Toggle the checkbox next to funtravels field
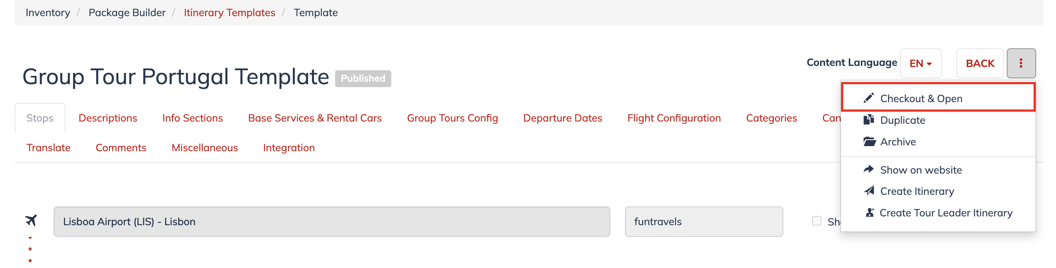 click(x=816, y=221)
